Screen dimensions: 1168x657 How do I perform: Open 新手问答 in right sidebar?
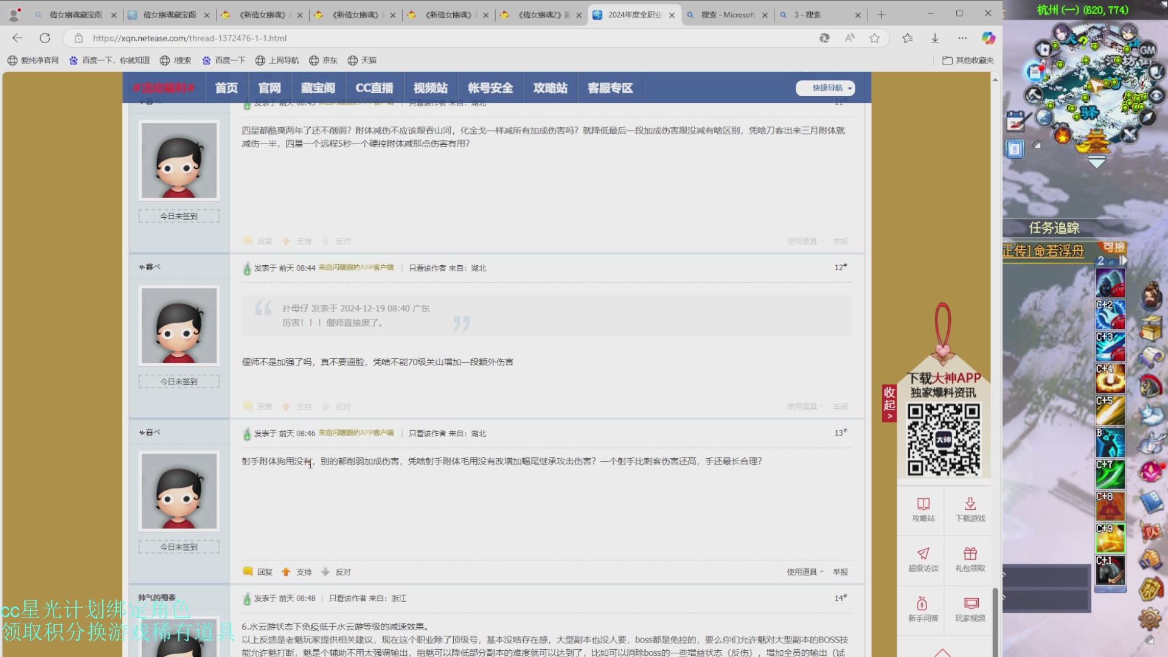pyautogui.click(x=923, y=610)
